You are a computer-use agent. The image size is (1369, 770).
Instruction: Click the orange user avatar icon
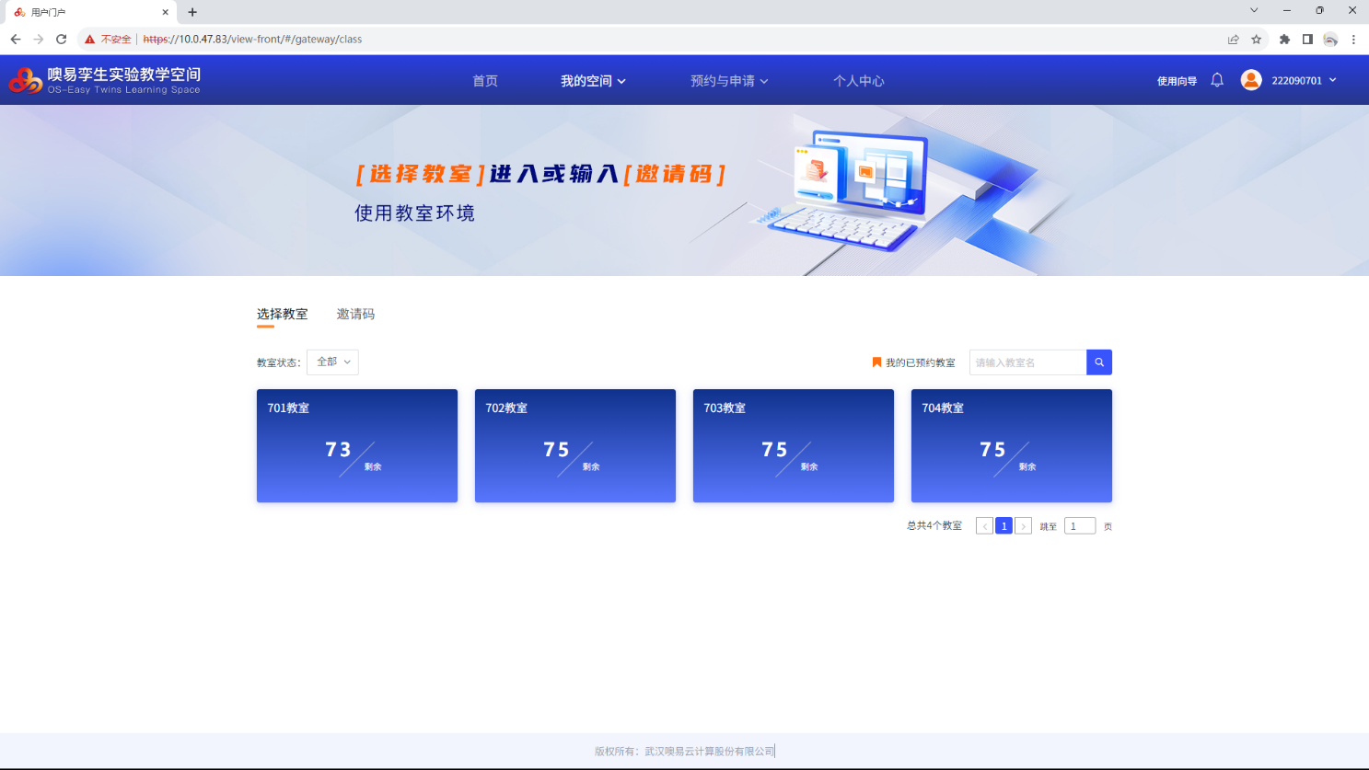(1250, 80)
